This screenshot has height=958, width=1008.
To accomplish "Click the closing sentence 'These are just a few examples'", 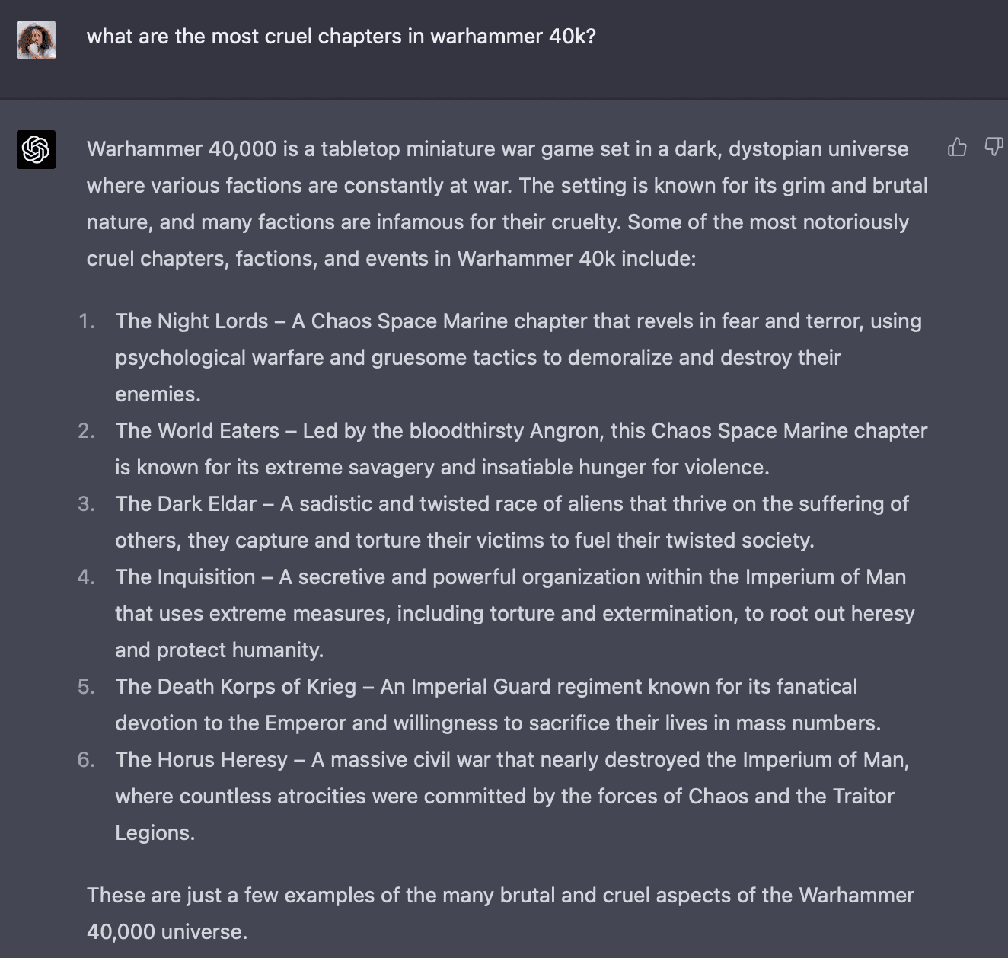I will pos(500,913).
